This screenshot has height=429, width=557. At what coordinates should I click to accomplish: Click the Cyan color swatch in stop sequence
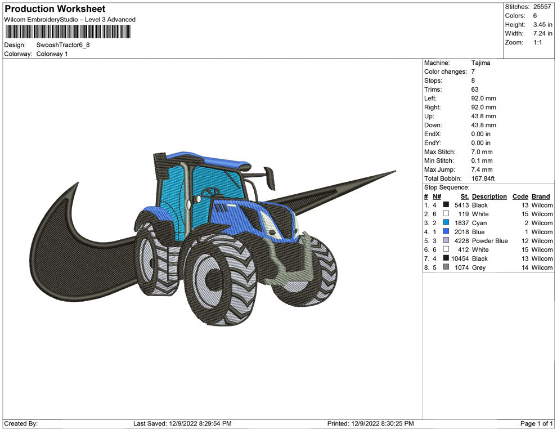(446, 223)
